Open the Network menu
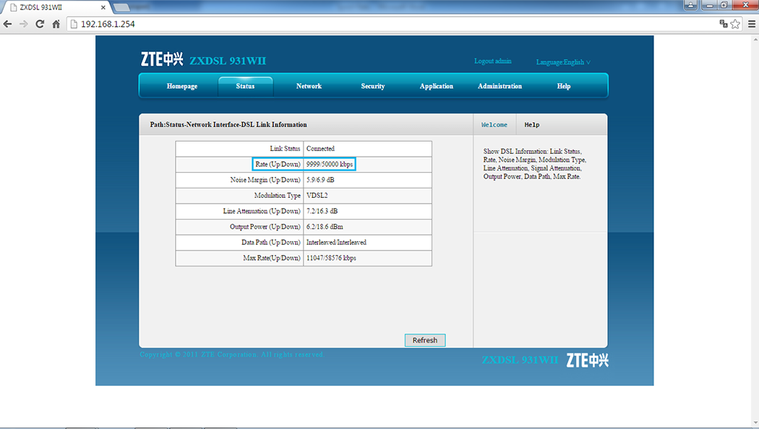 309,86
